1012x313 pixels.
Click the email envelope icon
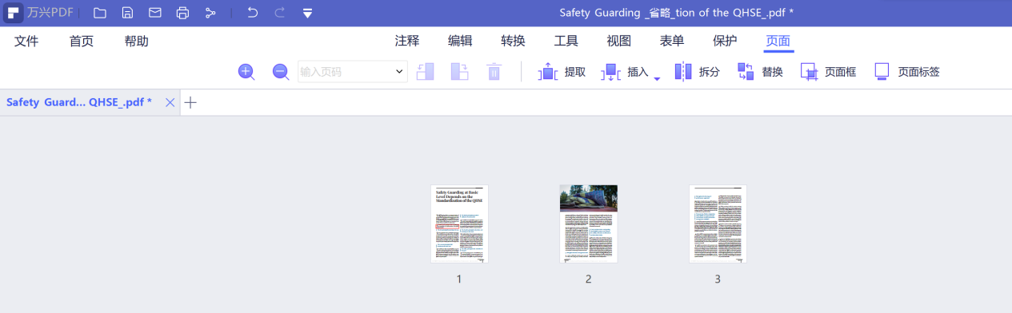click(155, 13)
